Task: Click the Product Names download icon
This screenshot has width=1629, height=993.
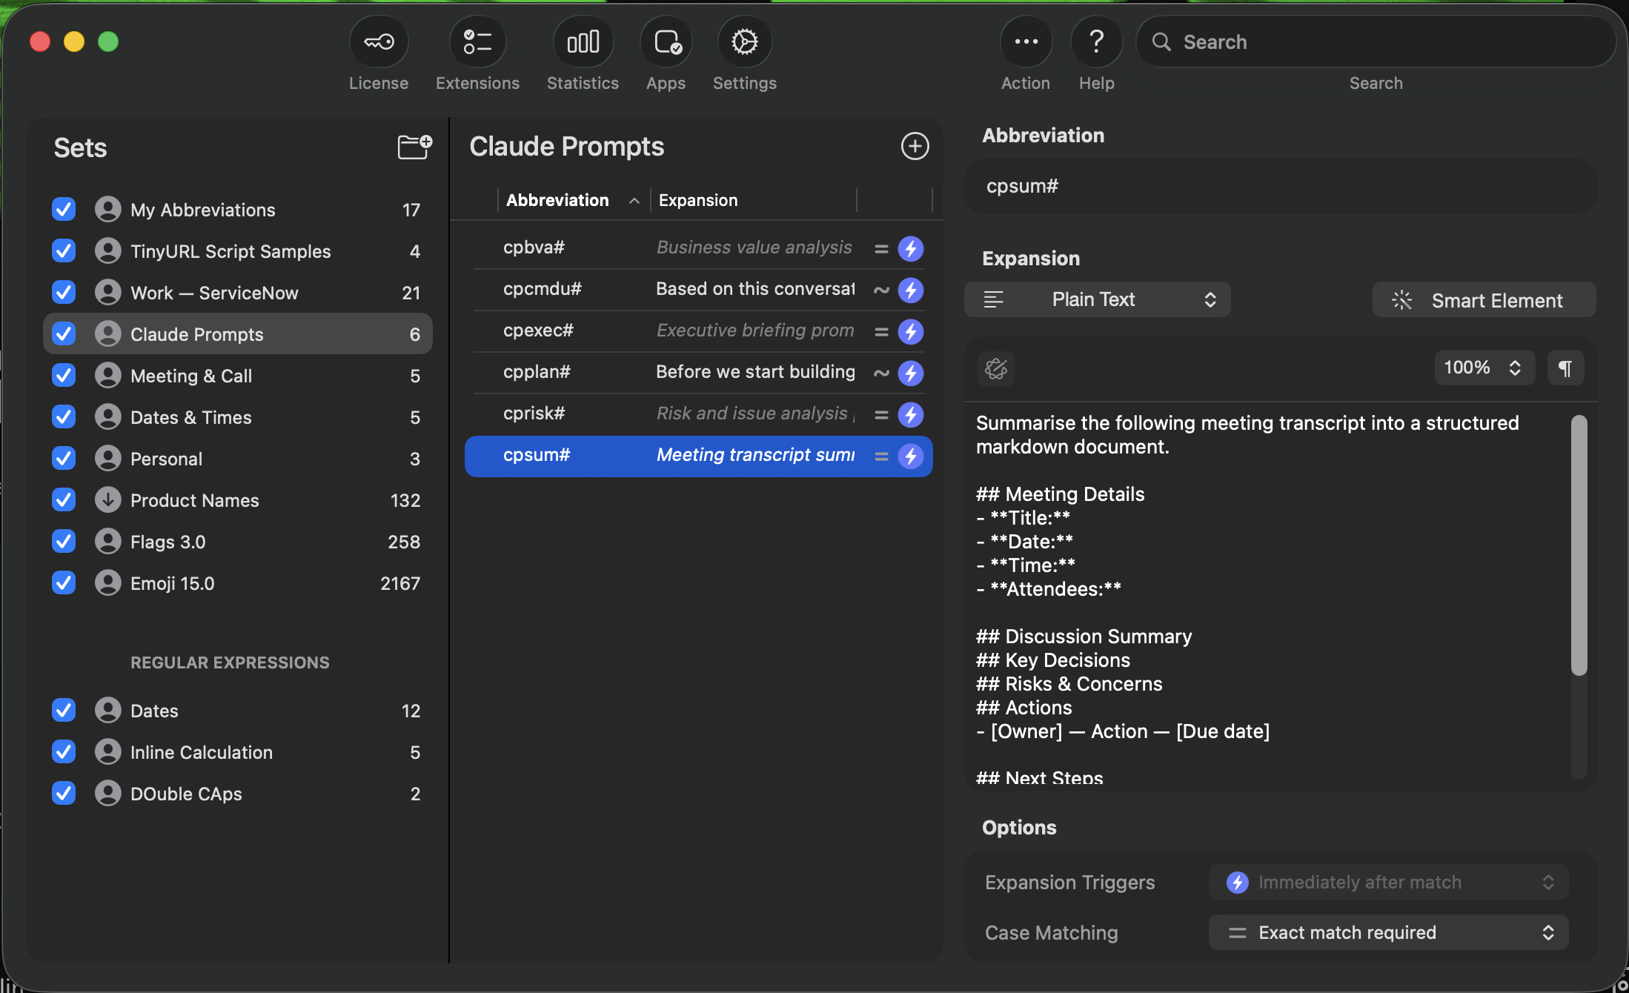Action: (x=107, y=500)
